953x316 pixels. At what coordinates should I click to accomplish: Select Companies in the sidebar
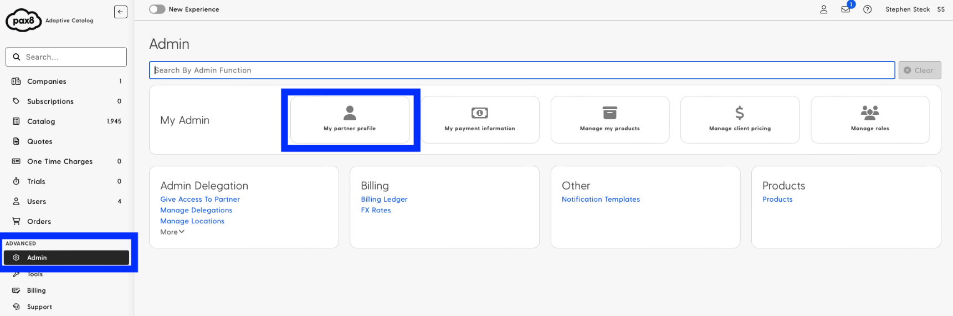(x=66, y=81)
